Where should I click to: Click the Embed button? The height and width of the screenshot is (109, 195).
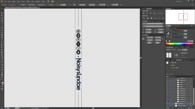pyautogui.click(x=23, y=5)
